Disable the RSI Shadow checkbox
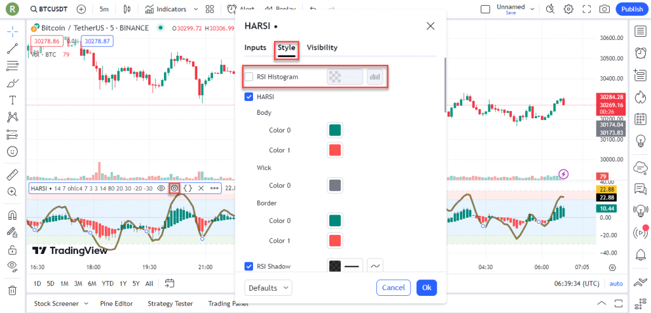This screenshot has height=313, width=651. 249,266
